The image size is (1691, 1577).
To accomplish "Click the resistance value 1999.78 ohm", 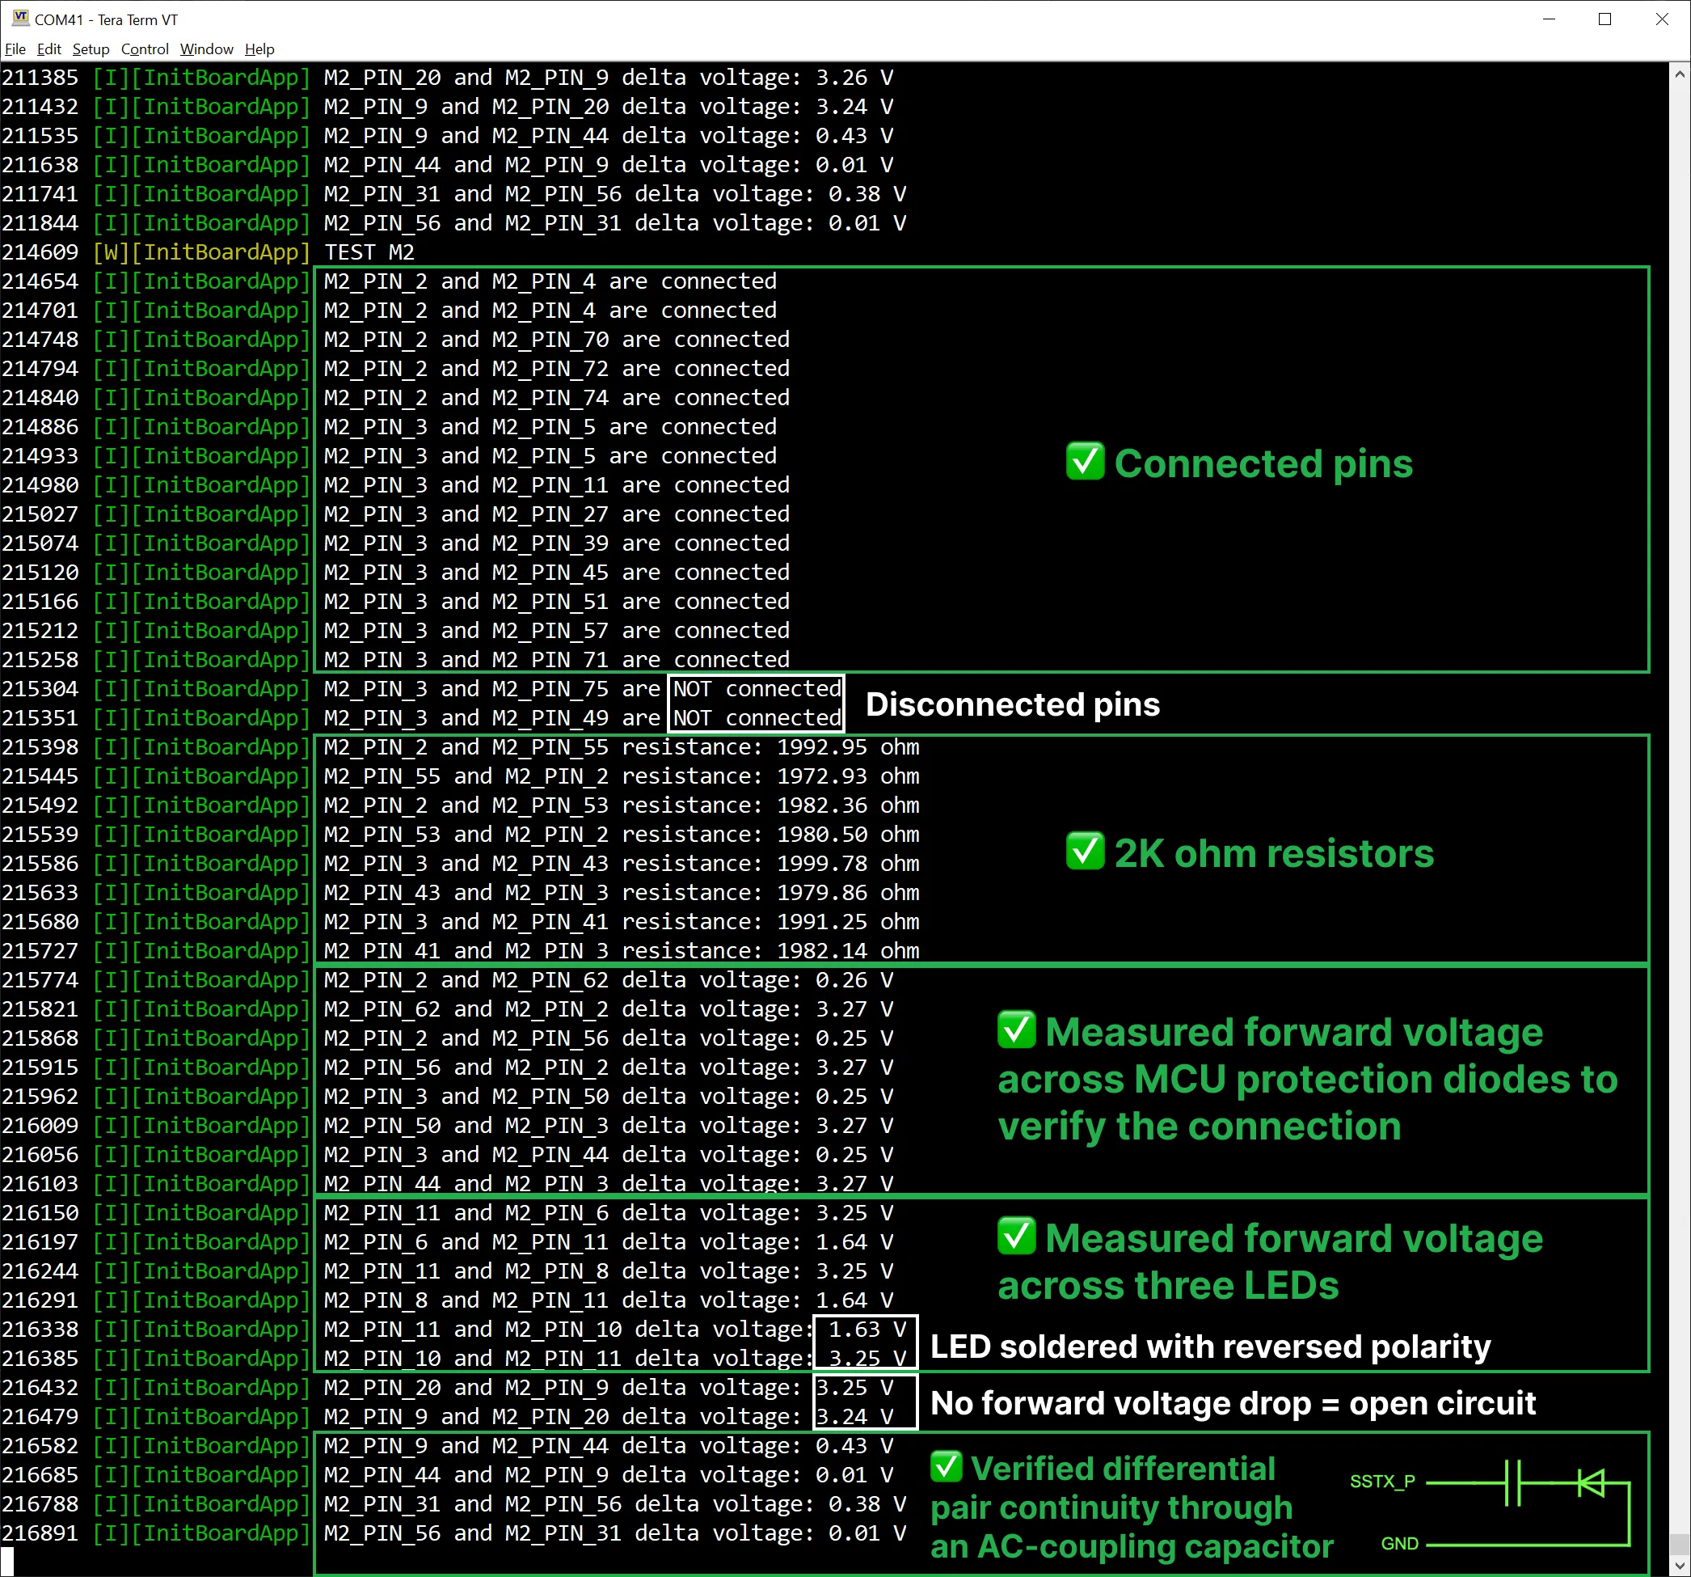I will pos(848,863).
